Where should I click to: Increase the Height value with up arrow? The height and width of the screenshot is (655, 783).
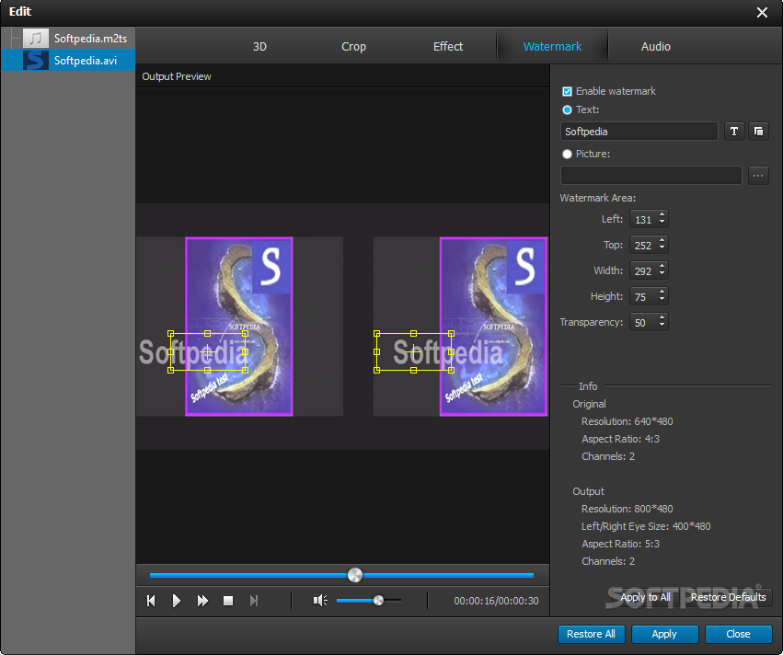662,293
